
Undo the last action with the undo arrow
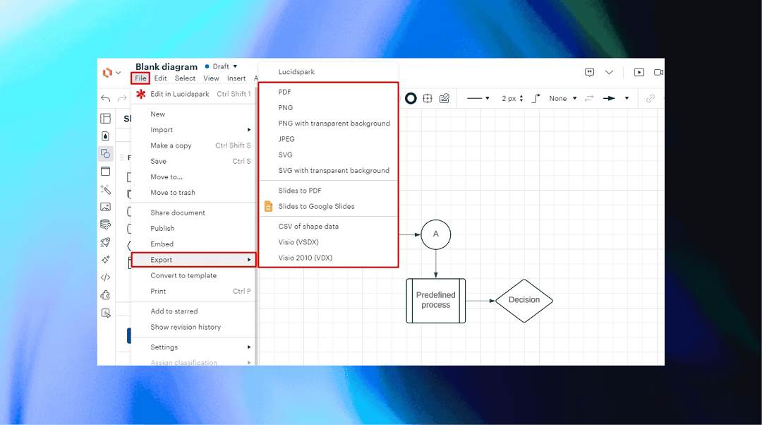point(105,98)
